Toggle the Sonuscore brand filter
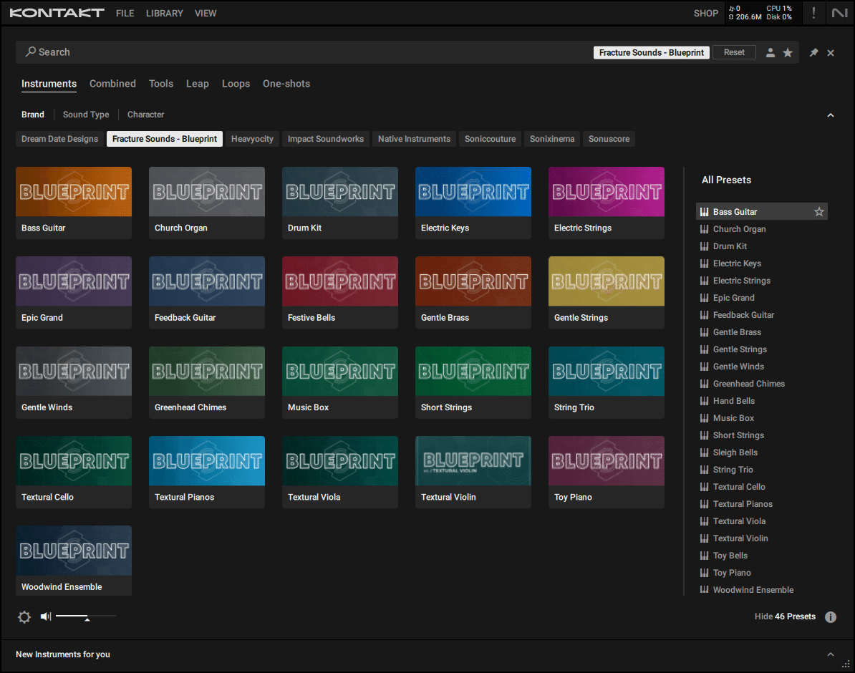This screenshot has height=673, width=855. [x=609, y=139]
